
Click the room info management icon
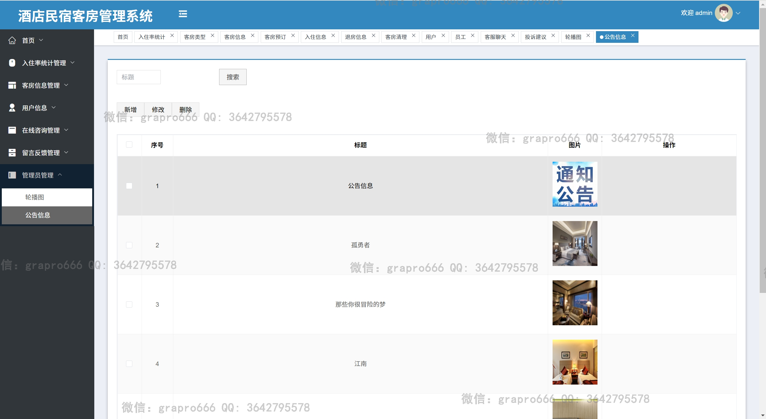(x=12, y=85)
